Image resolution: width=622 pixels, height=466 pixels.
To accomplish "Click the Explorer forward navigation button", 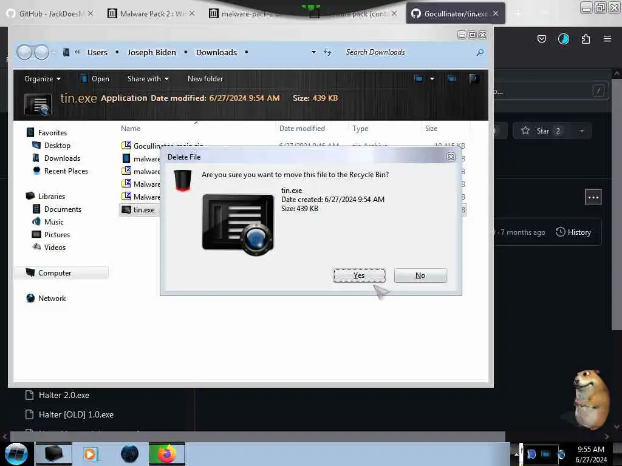I will (x=41, y=52).
